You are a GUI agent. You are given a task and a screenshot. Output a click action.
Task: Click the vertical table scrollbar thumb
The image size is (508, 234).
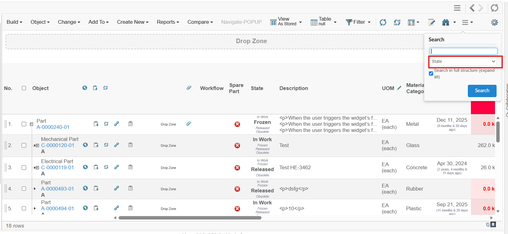498,132
